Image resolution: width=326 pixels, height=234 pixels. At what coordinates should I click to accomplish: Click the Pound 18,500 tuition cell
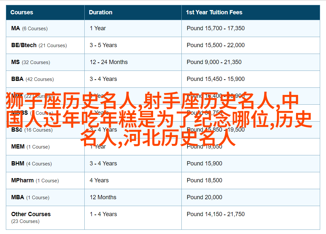coord(205,180)
